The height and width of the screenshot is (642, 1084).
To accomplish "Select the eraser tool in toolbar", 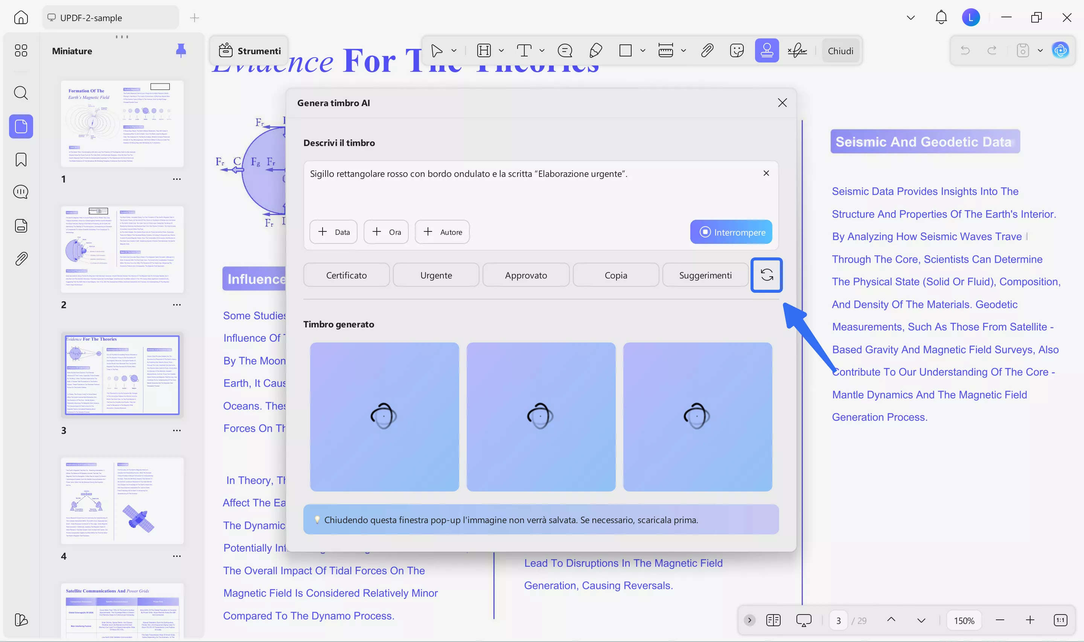I will pos(596,51).
